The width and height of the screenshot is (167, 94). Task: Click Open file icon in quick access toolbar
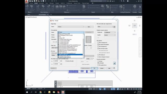[32, 1]
